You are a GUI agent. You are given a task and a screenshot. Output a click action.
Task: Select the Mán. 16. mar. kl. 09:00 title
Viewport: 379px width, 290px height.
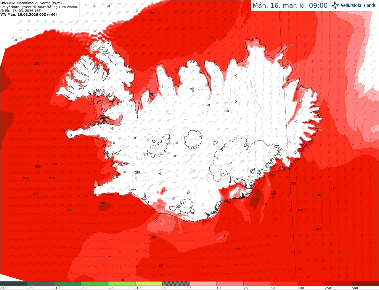pos(290,5)
